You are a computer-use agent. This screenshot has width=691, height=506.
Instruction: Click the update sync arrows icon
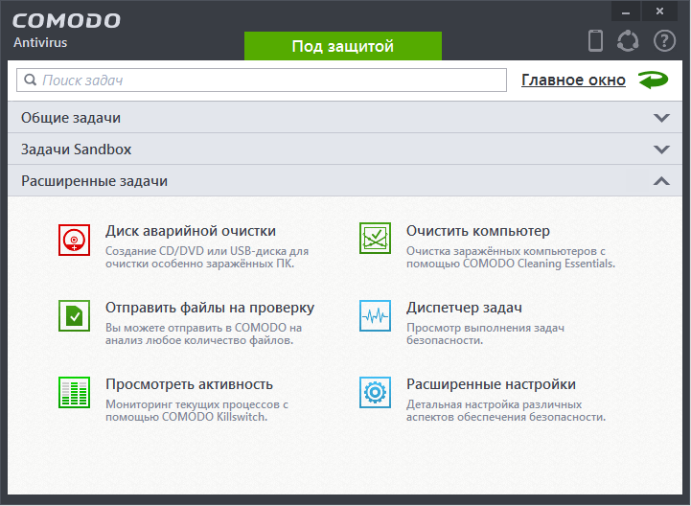pyautogui.click(x=628, y=40)
